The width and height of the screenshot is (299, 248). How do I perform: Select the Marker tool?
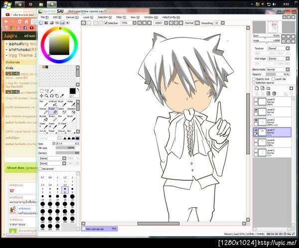(x=43, y=111)
